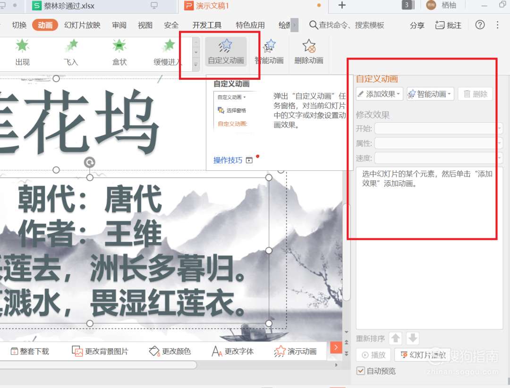The width and height of the screenshot is (510, 388).
Task: Open the 开发工具 ribbon tab
Action: (x=207, y=25)
